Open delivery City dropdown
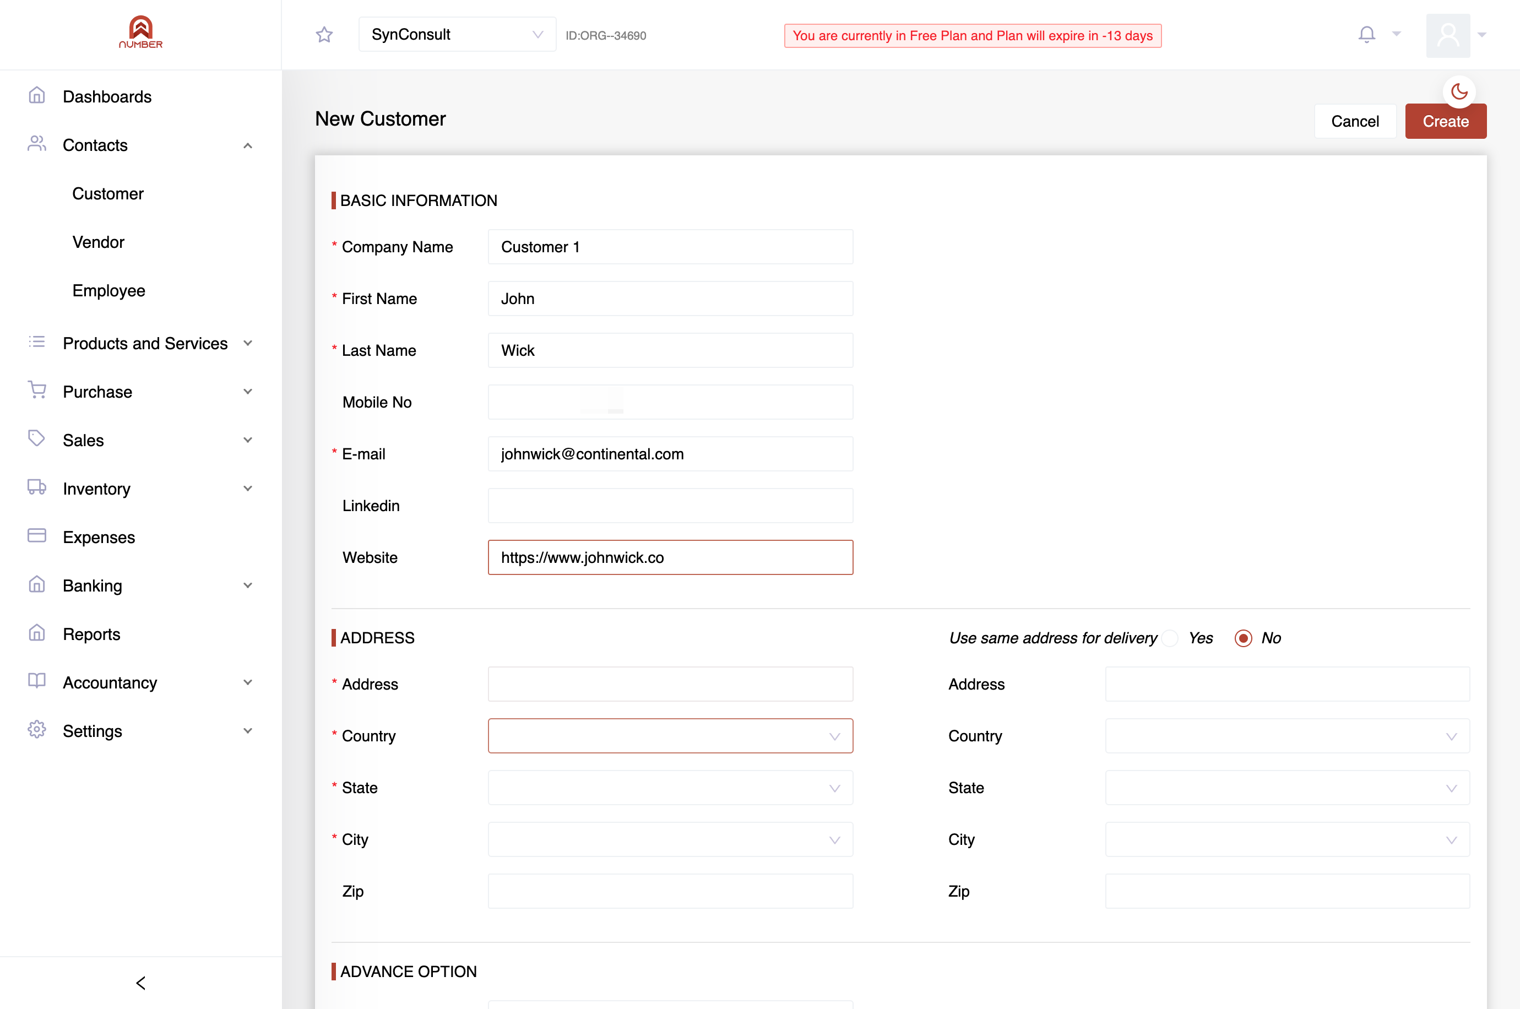The image size is (1520, 1009). pyautogui.click(x=1287, y=840)
